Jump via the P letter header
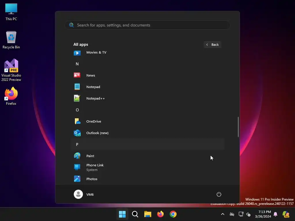The width and height of the screenshot is (295, 221). point(77,144)
